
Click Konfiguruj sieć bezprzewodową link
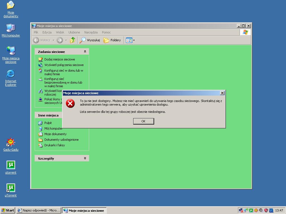coord(63,82)
